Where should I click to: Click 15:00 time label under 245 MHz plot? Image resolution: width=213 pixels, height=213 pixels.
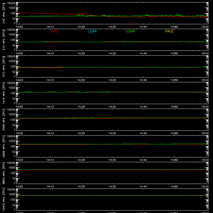pos(205,27)
